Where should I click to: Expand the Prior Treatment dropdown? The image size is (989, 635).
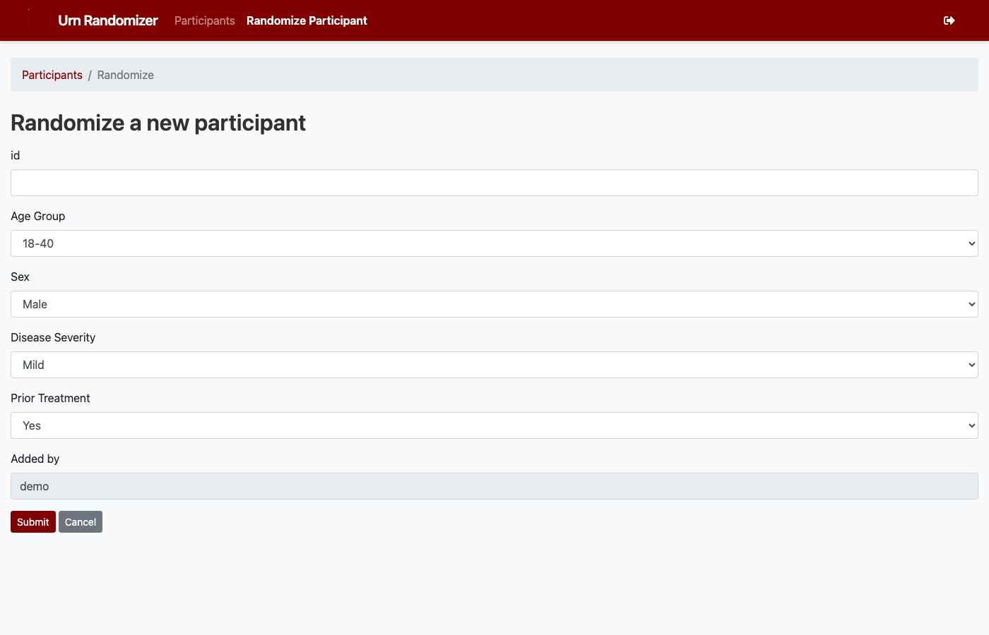click(x=494, y=425)
